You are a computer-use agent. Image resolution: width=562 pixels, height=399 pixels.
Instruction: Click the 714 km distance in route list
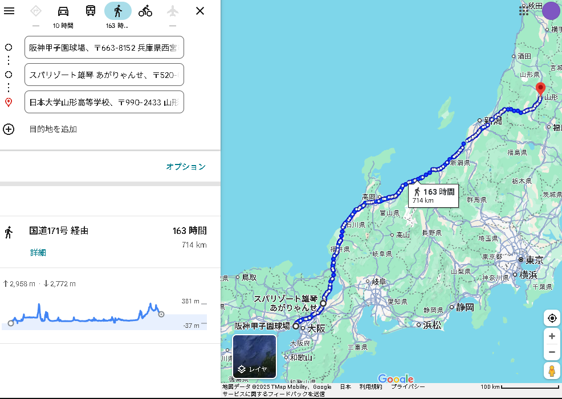click(x=194, y=245)
